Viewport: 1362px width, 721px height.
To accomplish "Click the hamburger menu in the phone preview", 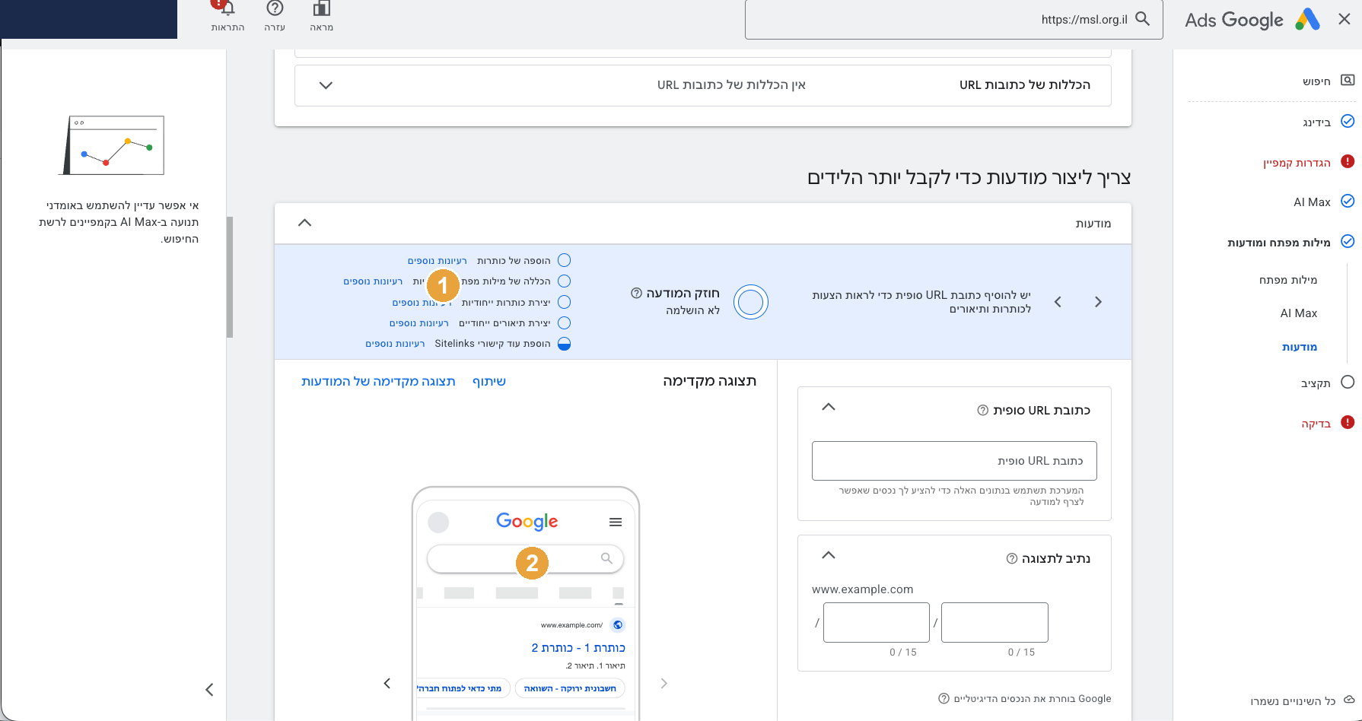I will point(616,522).
